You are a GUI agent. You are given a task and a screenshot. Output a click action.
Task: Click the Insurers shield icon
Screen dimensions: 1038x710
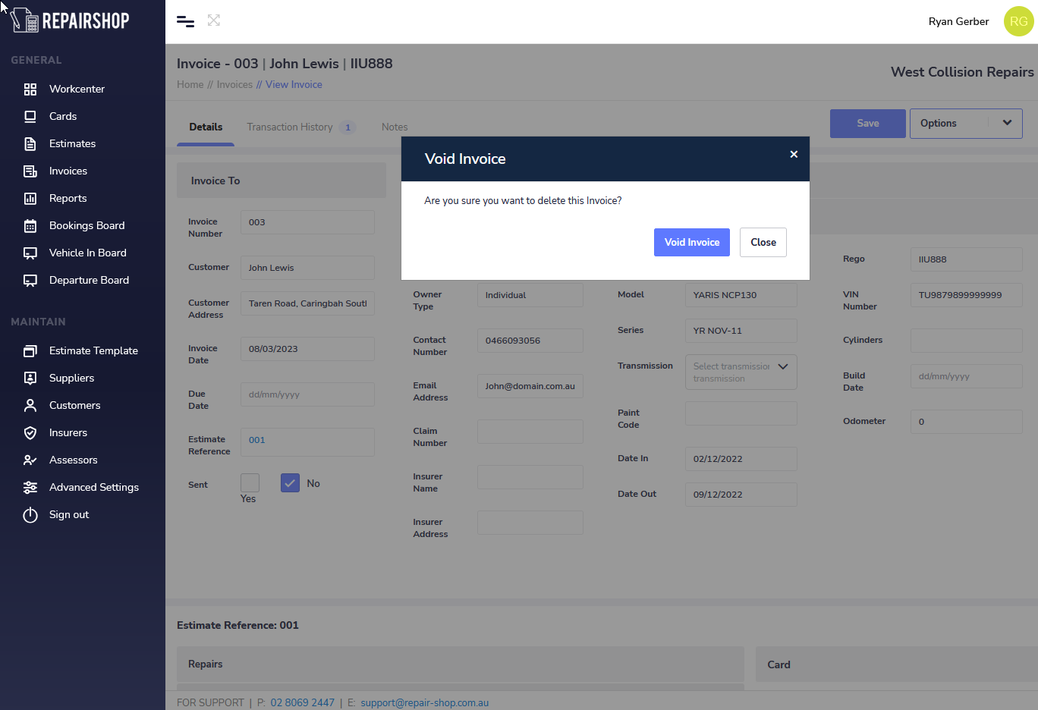pos(30,433)
